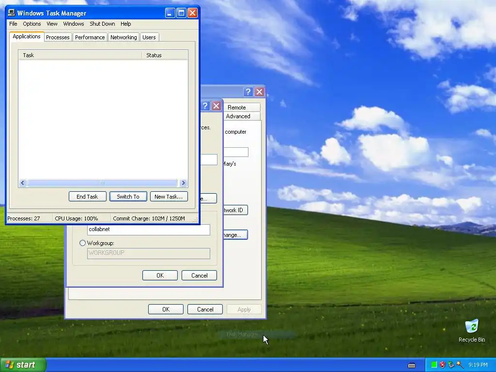Click the Network ID button

tap(235, 210)
